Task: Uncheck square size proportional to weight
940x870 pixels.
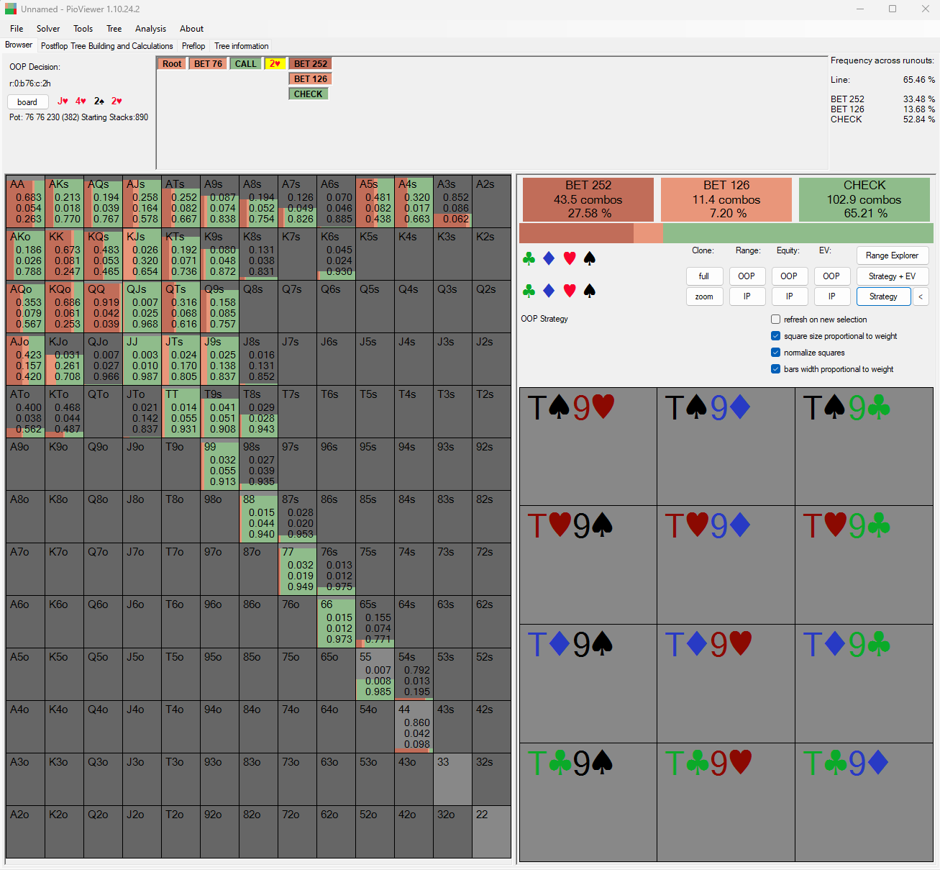Action: coord(775,336)
